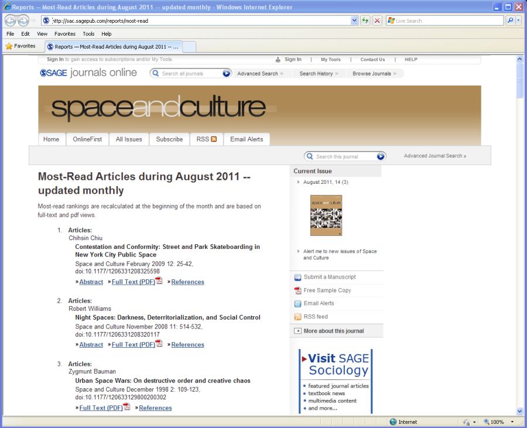Click the page vertical scrollbar down arrow
The height and width of the screenshot is (428, 527).
519,411
